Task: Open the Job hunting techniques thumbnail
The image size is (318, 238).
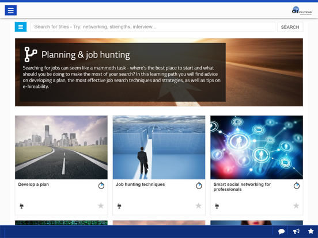Action: tap(159, 147)
